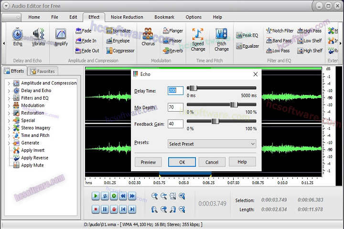Apply the Fade effect
This screenshot has height=229, width=344.
coord(83,31)
